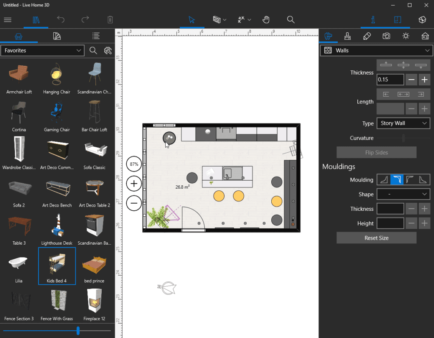Image resolution: width=434 pixels, height=338 pixels.
Task: Click the wall Thickness value field
Action: click(390, 80)
